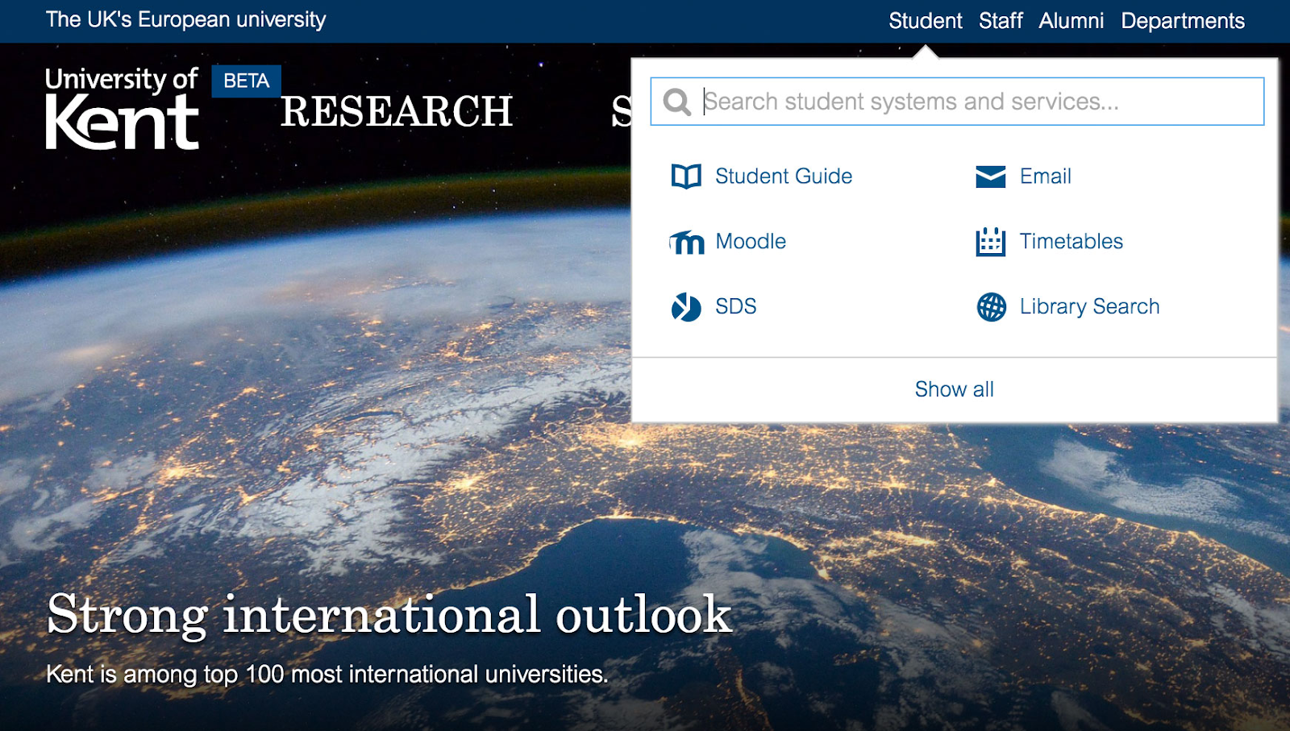Click the Student Guide book icon
This screenshot has width=1290, height=731.
[x=686, y=177]
